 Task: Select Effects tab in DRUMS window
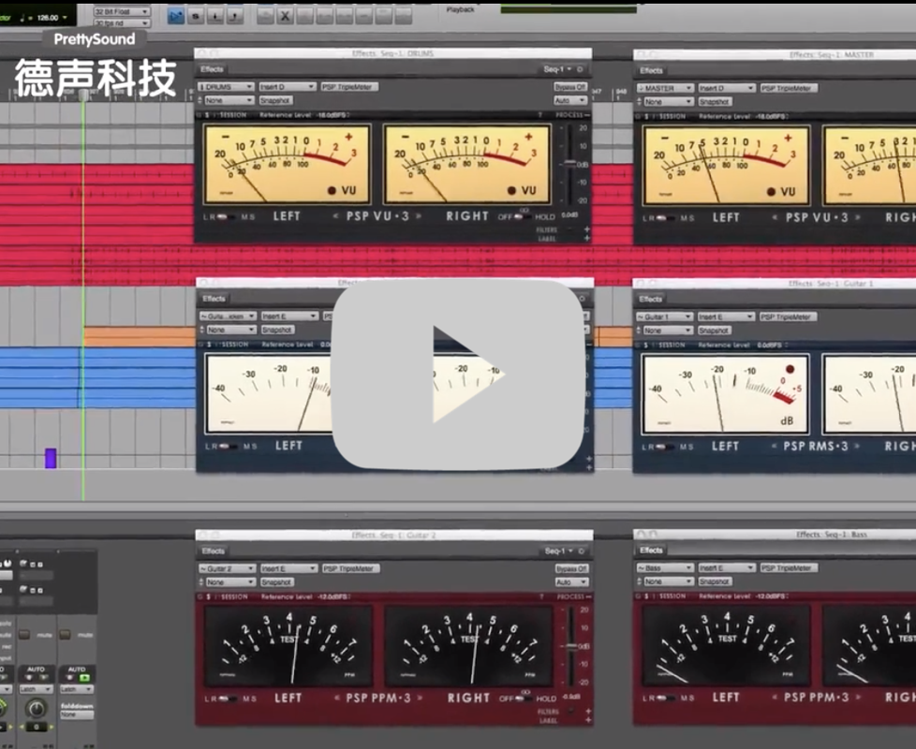click(212, 69)
